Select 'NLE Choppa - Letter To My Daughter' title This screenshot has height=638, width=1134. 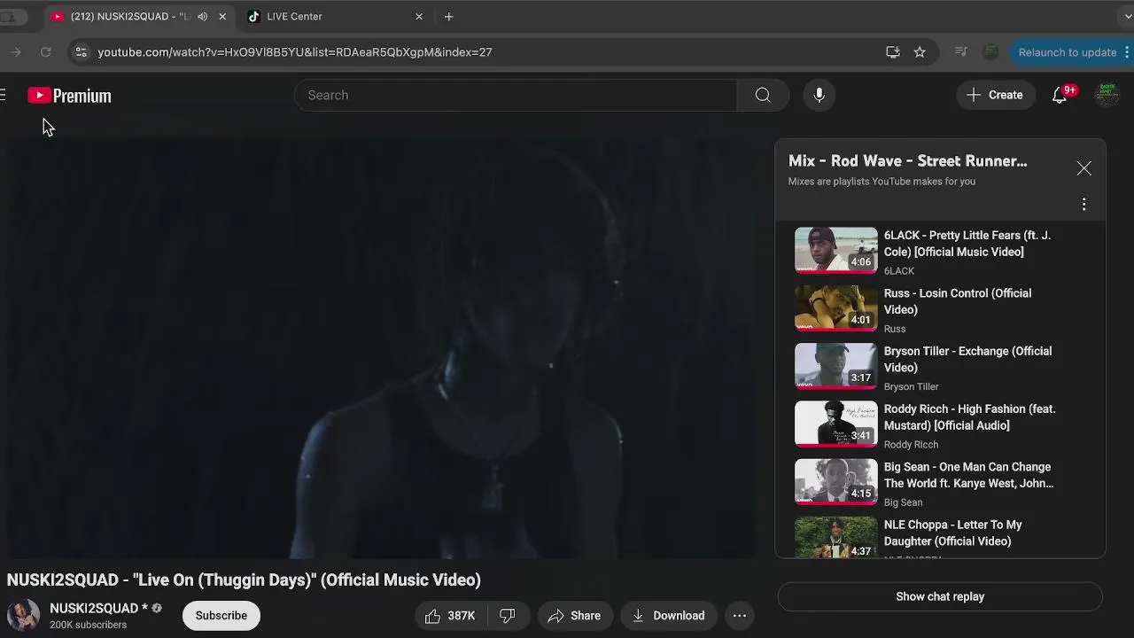click(x=953, y=533)
